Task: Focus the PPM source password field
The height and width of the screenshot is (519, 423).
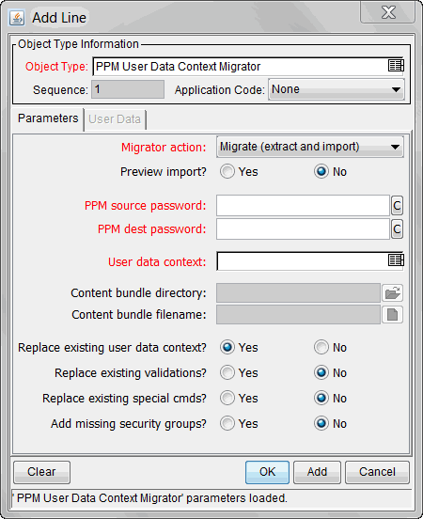Action: coord(303,206)
